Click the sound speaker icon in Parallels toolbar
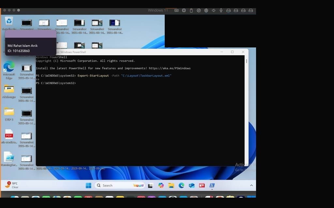Image resolution: width=334 pixels, height=208 pixels. click(213, 10)
